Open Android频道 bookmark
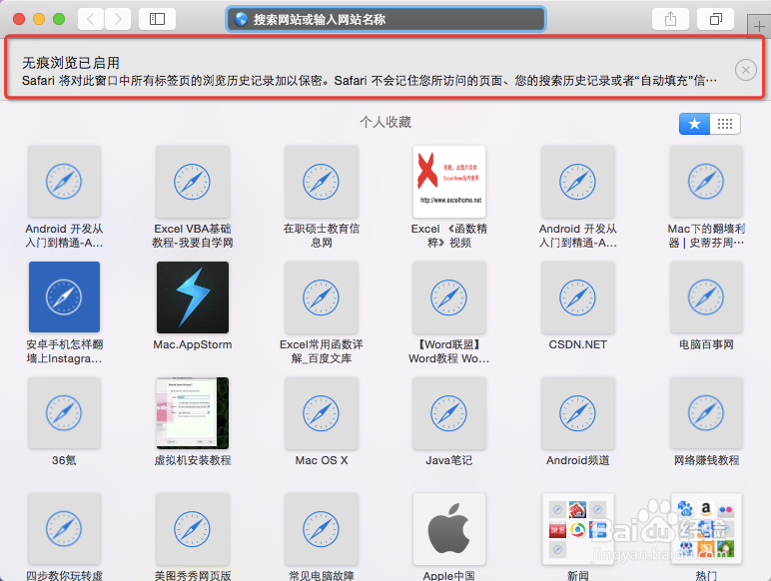 click(x=578, y=422)
